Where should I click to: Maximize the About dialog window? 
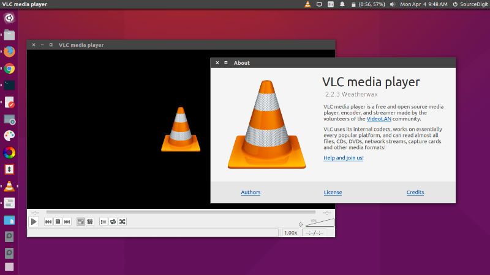pos(226,63)
